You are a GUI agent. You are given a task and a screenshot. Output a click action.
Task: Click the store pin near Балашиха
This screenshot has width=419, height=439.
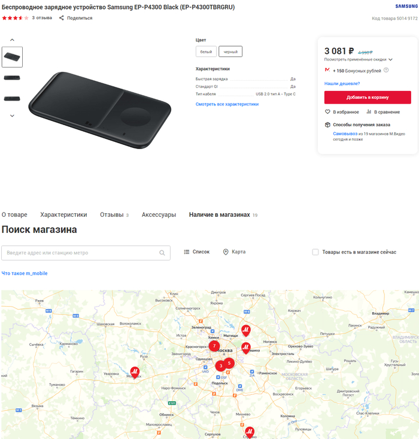coord(246,348)
